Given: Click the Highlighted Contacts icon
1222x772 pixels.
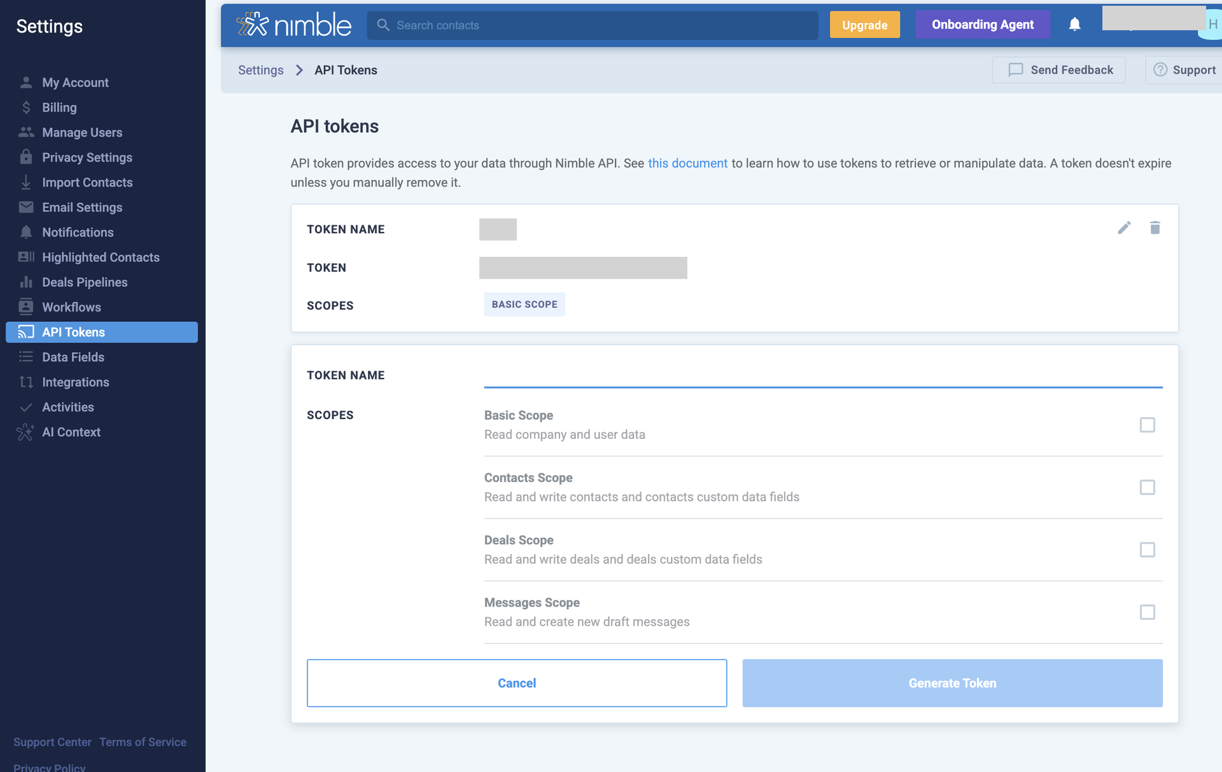Looking at the screenshot, I should 26,257.
